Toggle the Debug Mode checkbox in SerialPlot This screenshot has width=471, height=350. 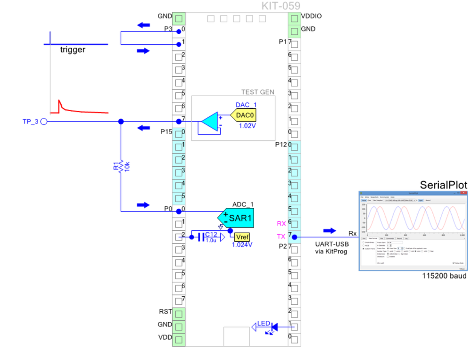coord(454,263)
